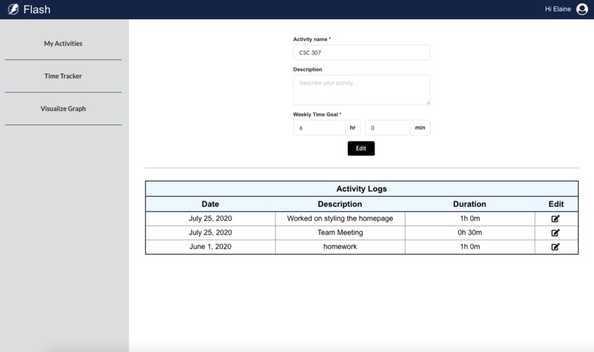This screenshot has height=352, width=594.
Task: Go to Time Tracker page
Action: (63, 76)
